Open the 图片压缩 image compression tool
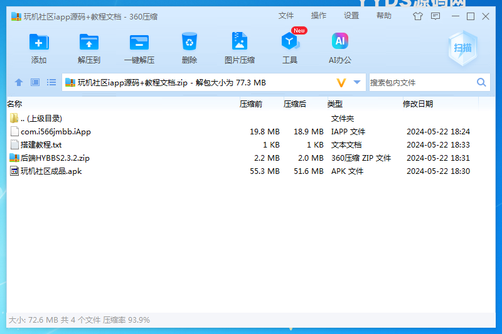 pos(239,43)
